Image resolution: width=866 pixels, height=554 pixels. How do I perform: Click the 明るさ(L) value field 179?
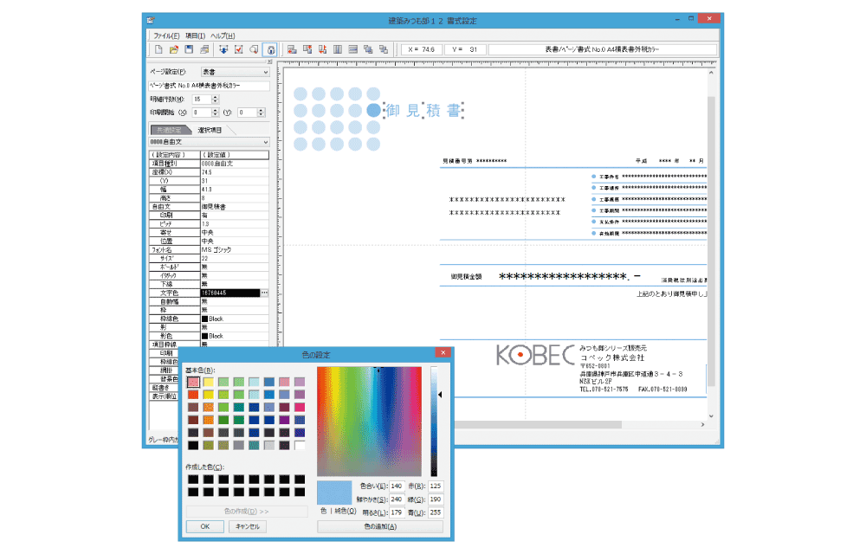397,512
